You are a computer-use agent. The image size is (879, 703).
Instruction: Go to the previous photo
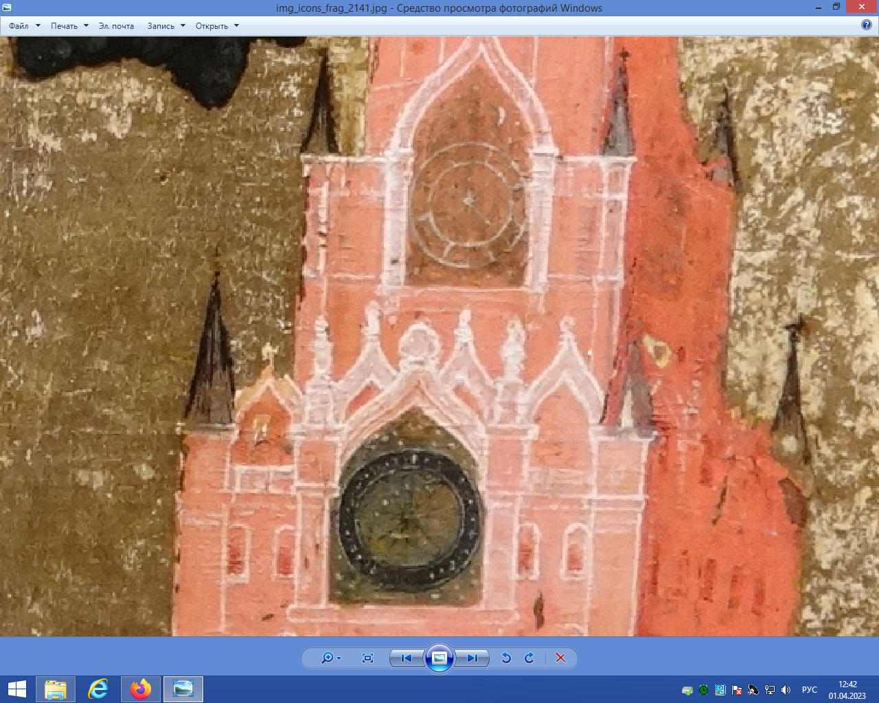point(407,658)
